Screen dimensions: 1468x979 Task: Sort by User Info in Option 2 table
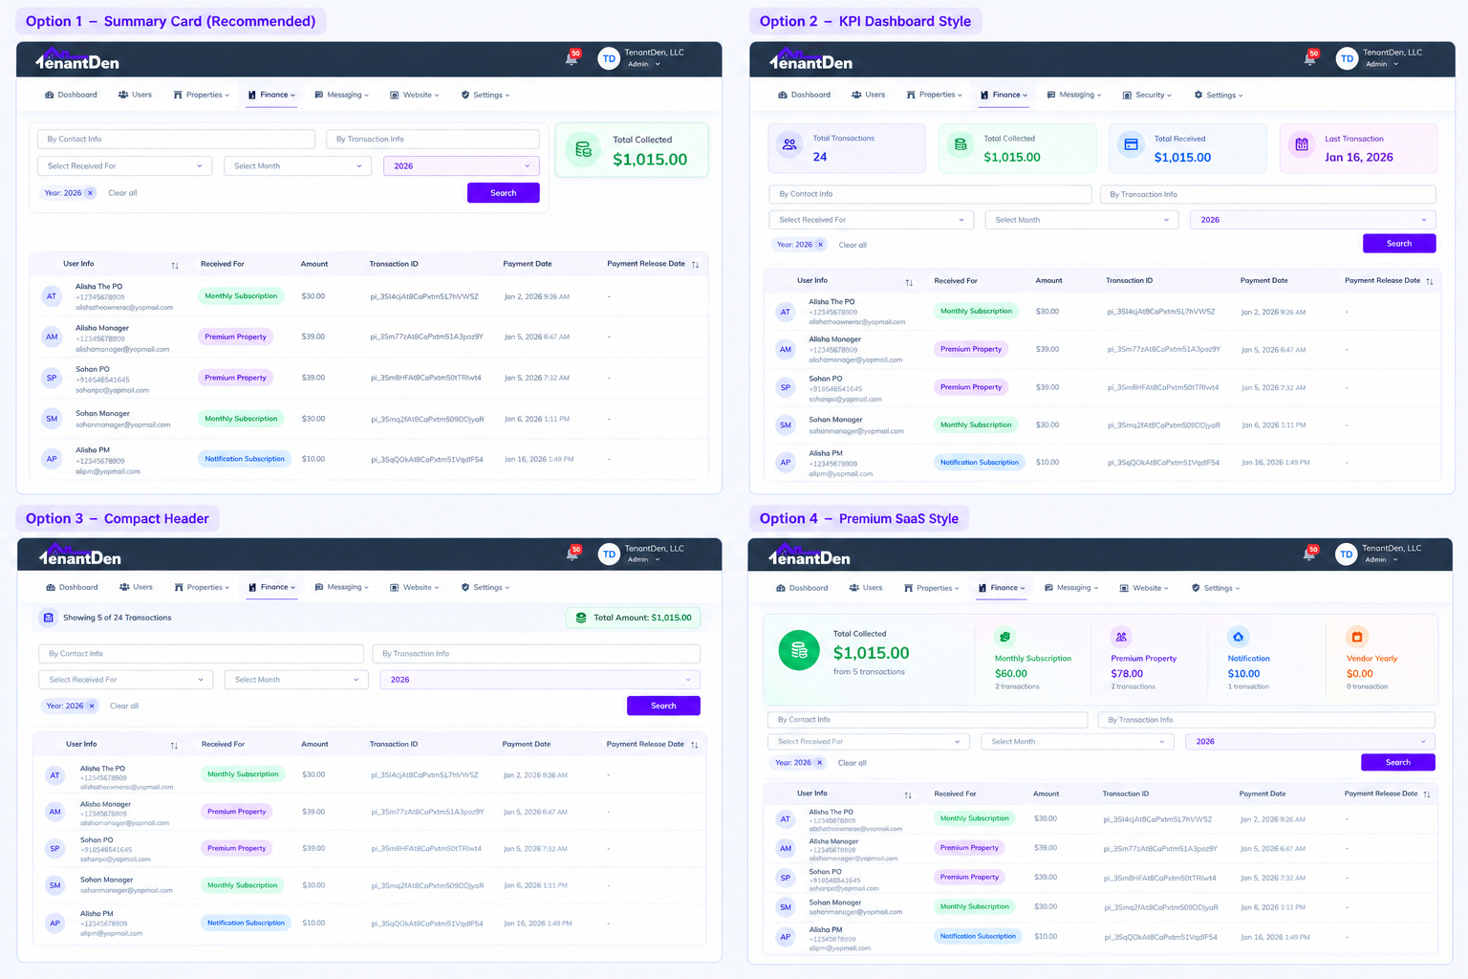(x=909, y=282)
